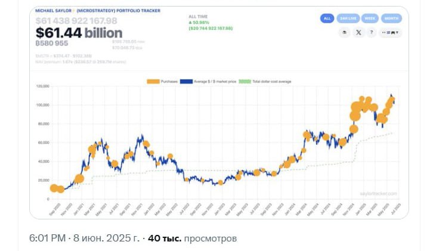Expand the dropdown pill with arrow
The height and width of the screenshot is (251, 427).
[x=390, y=33]
